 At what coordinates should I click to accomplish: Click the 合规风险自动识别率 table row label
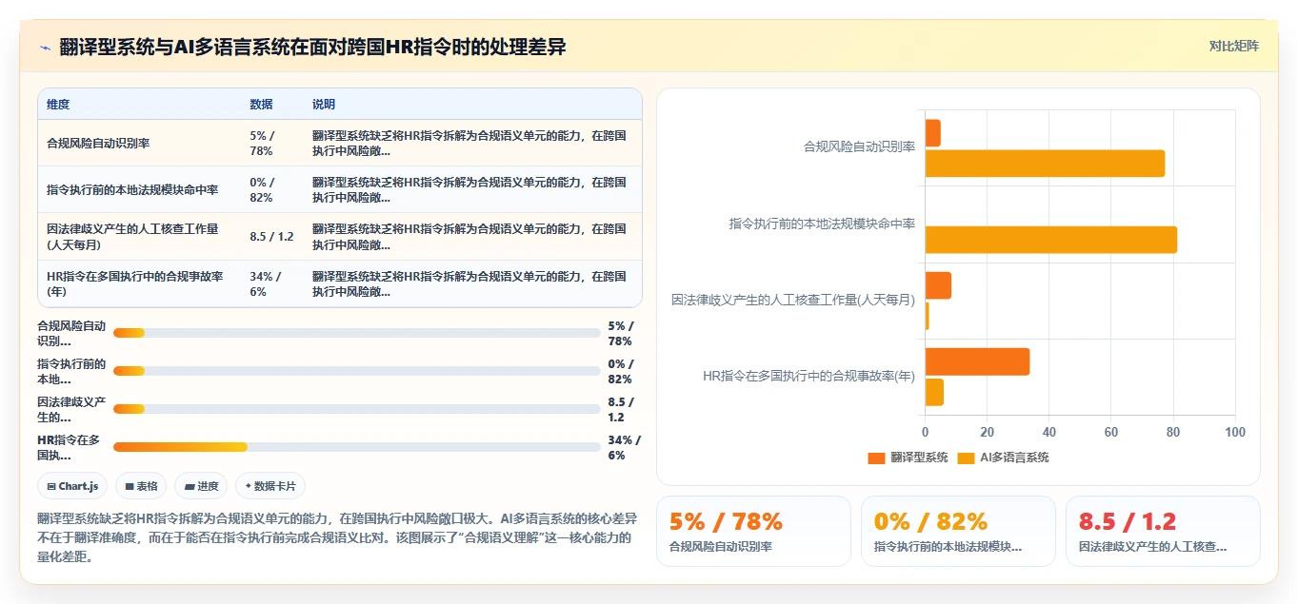tap(98, 144)
